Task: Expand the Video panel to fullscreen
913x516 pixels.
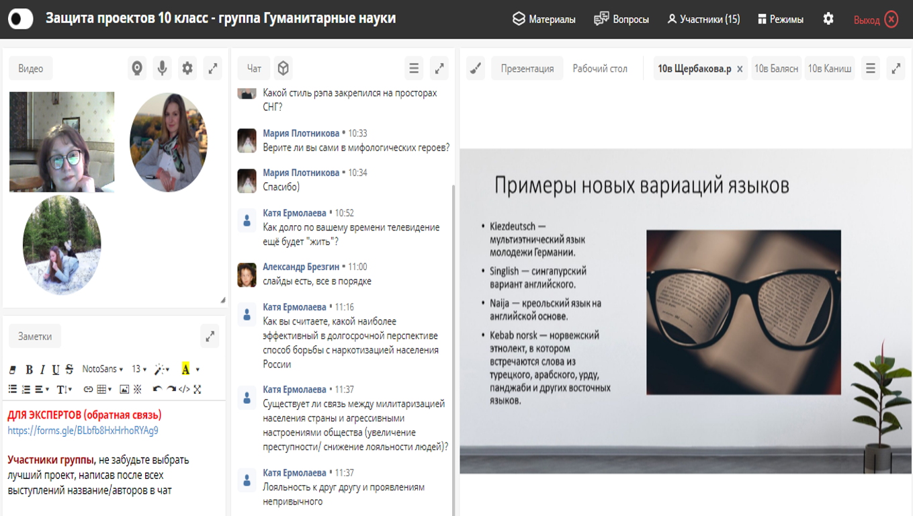Action: click(x=213, y=69)
